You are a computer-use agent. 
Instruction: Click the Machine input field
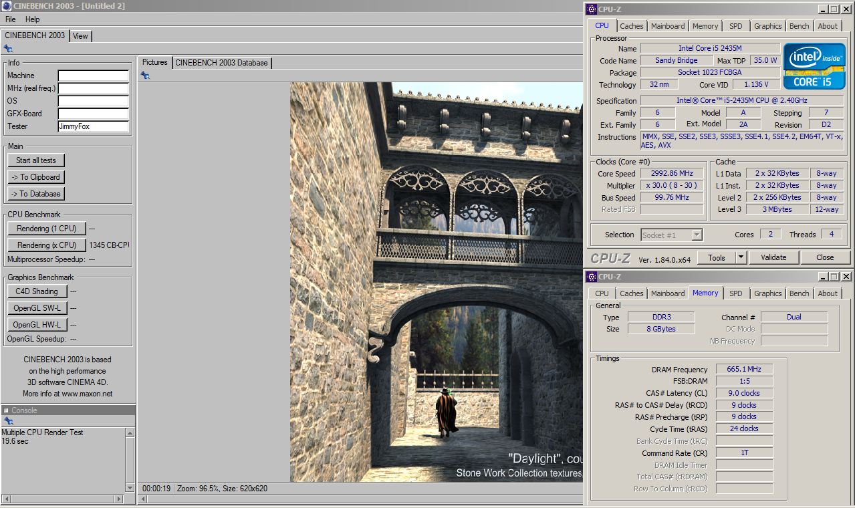tap(93, 76)
